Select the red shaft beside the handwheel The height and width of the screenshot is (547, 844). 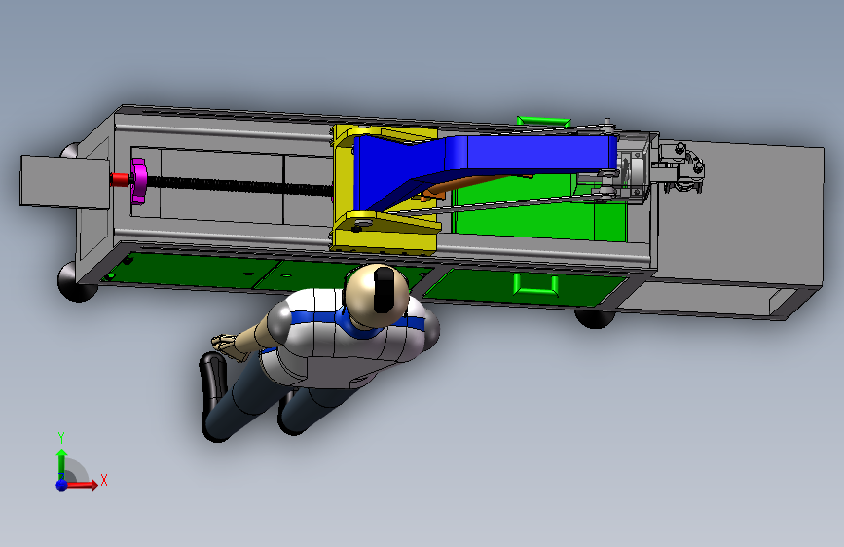(x=120, y=179)
